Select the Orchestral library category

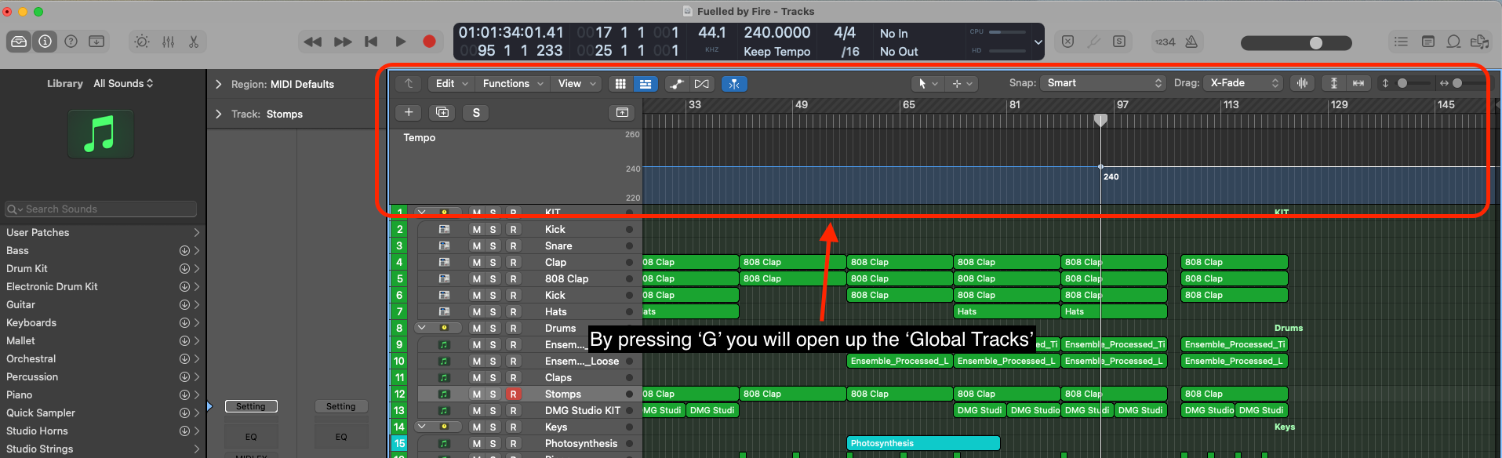(103, 358)
